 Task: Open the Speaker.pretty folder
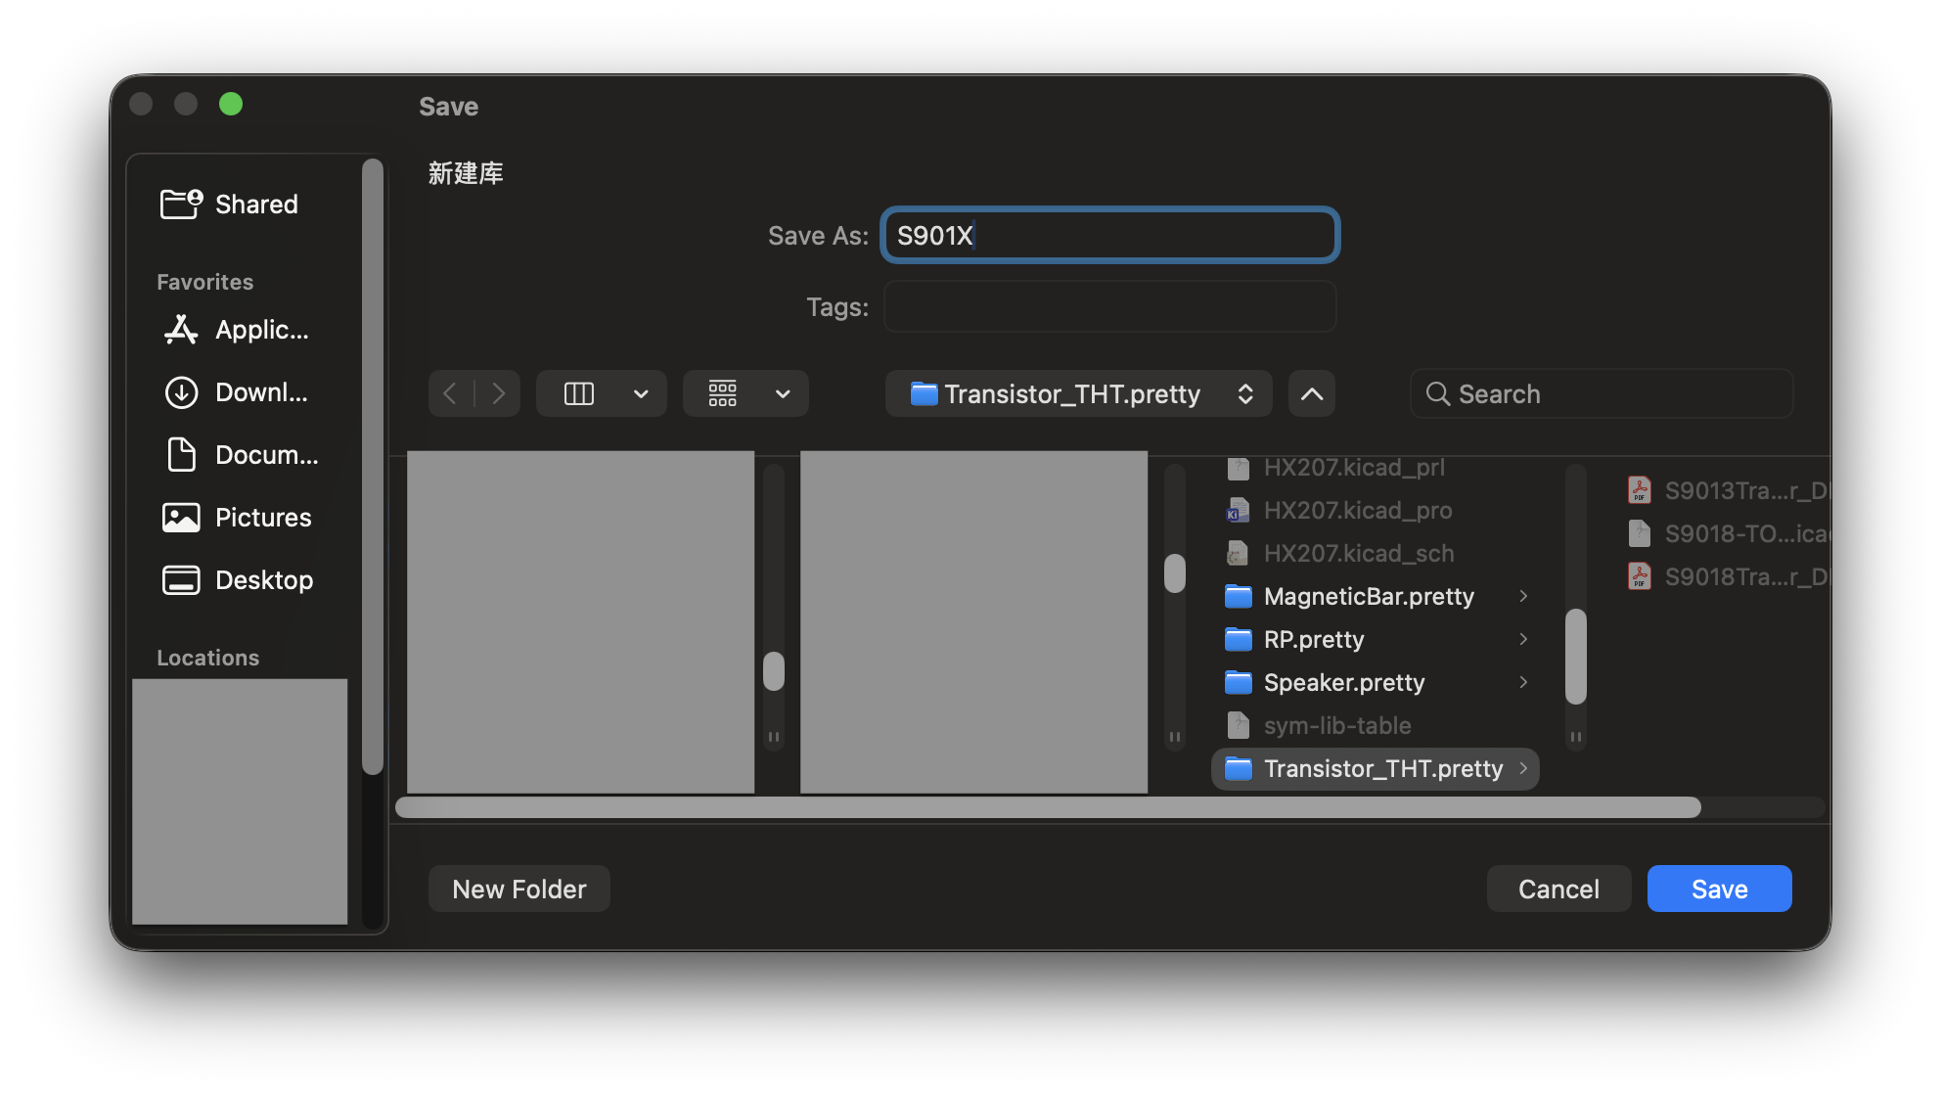point(1343,682)
